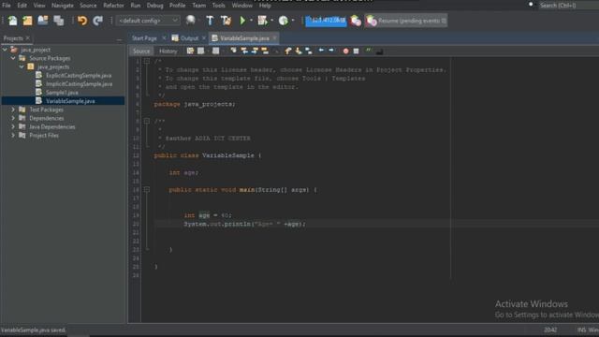This screenshot has width=599, height=337.
Task: Undo the last edit via toolbar
Action: coord(82,21)
